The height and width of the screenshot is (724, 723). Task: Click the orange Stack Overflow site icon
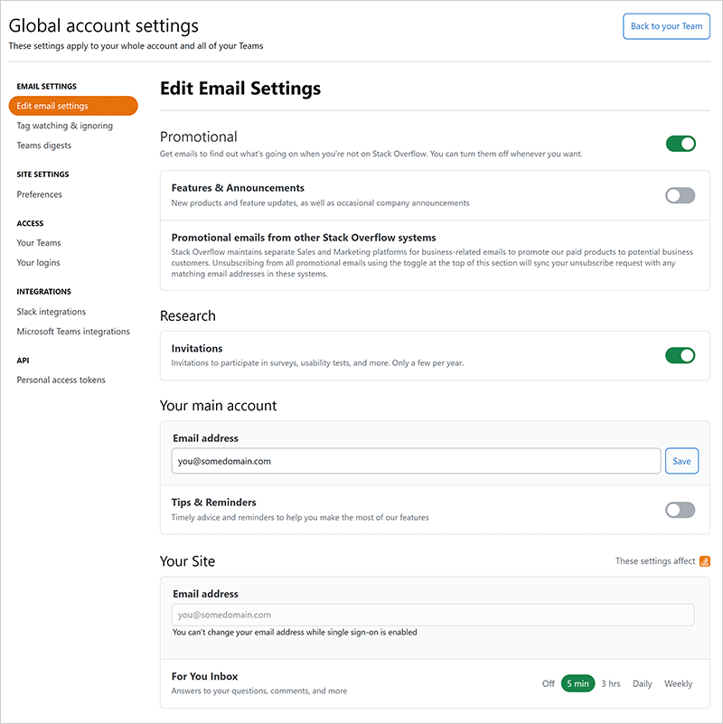tap(705, 561)
